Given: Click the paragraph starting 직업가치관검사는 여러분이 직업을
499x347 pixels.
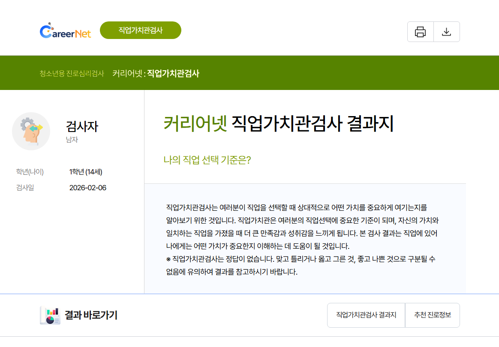Looking at the screenshot, I should 302,227.
